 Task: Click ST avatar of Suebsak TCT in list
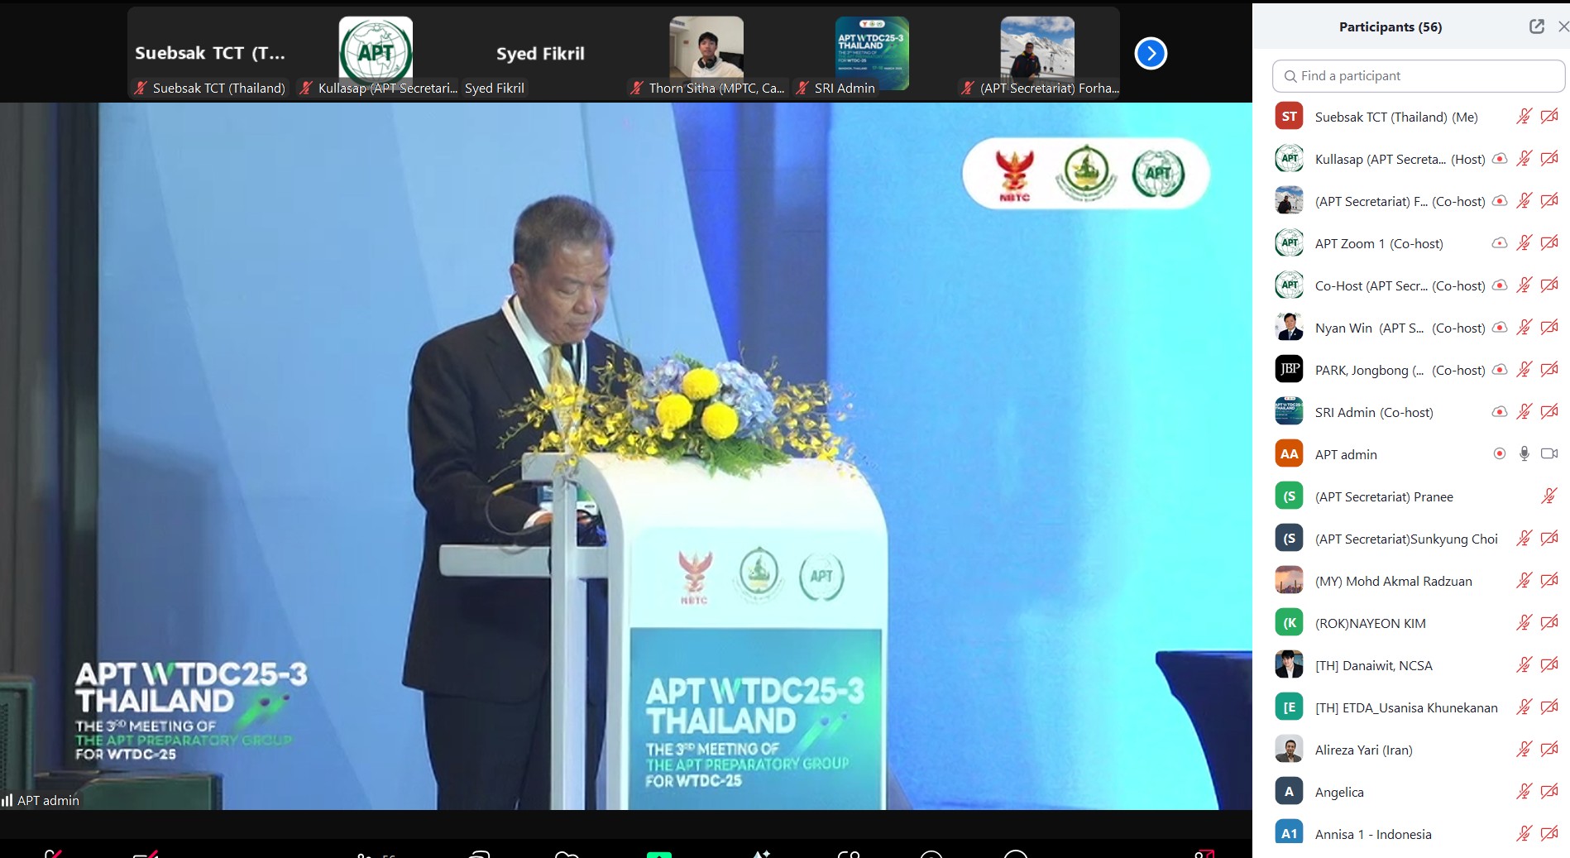[1289, 117]
